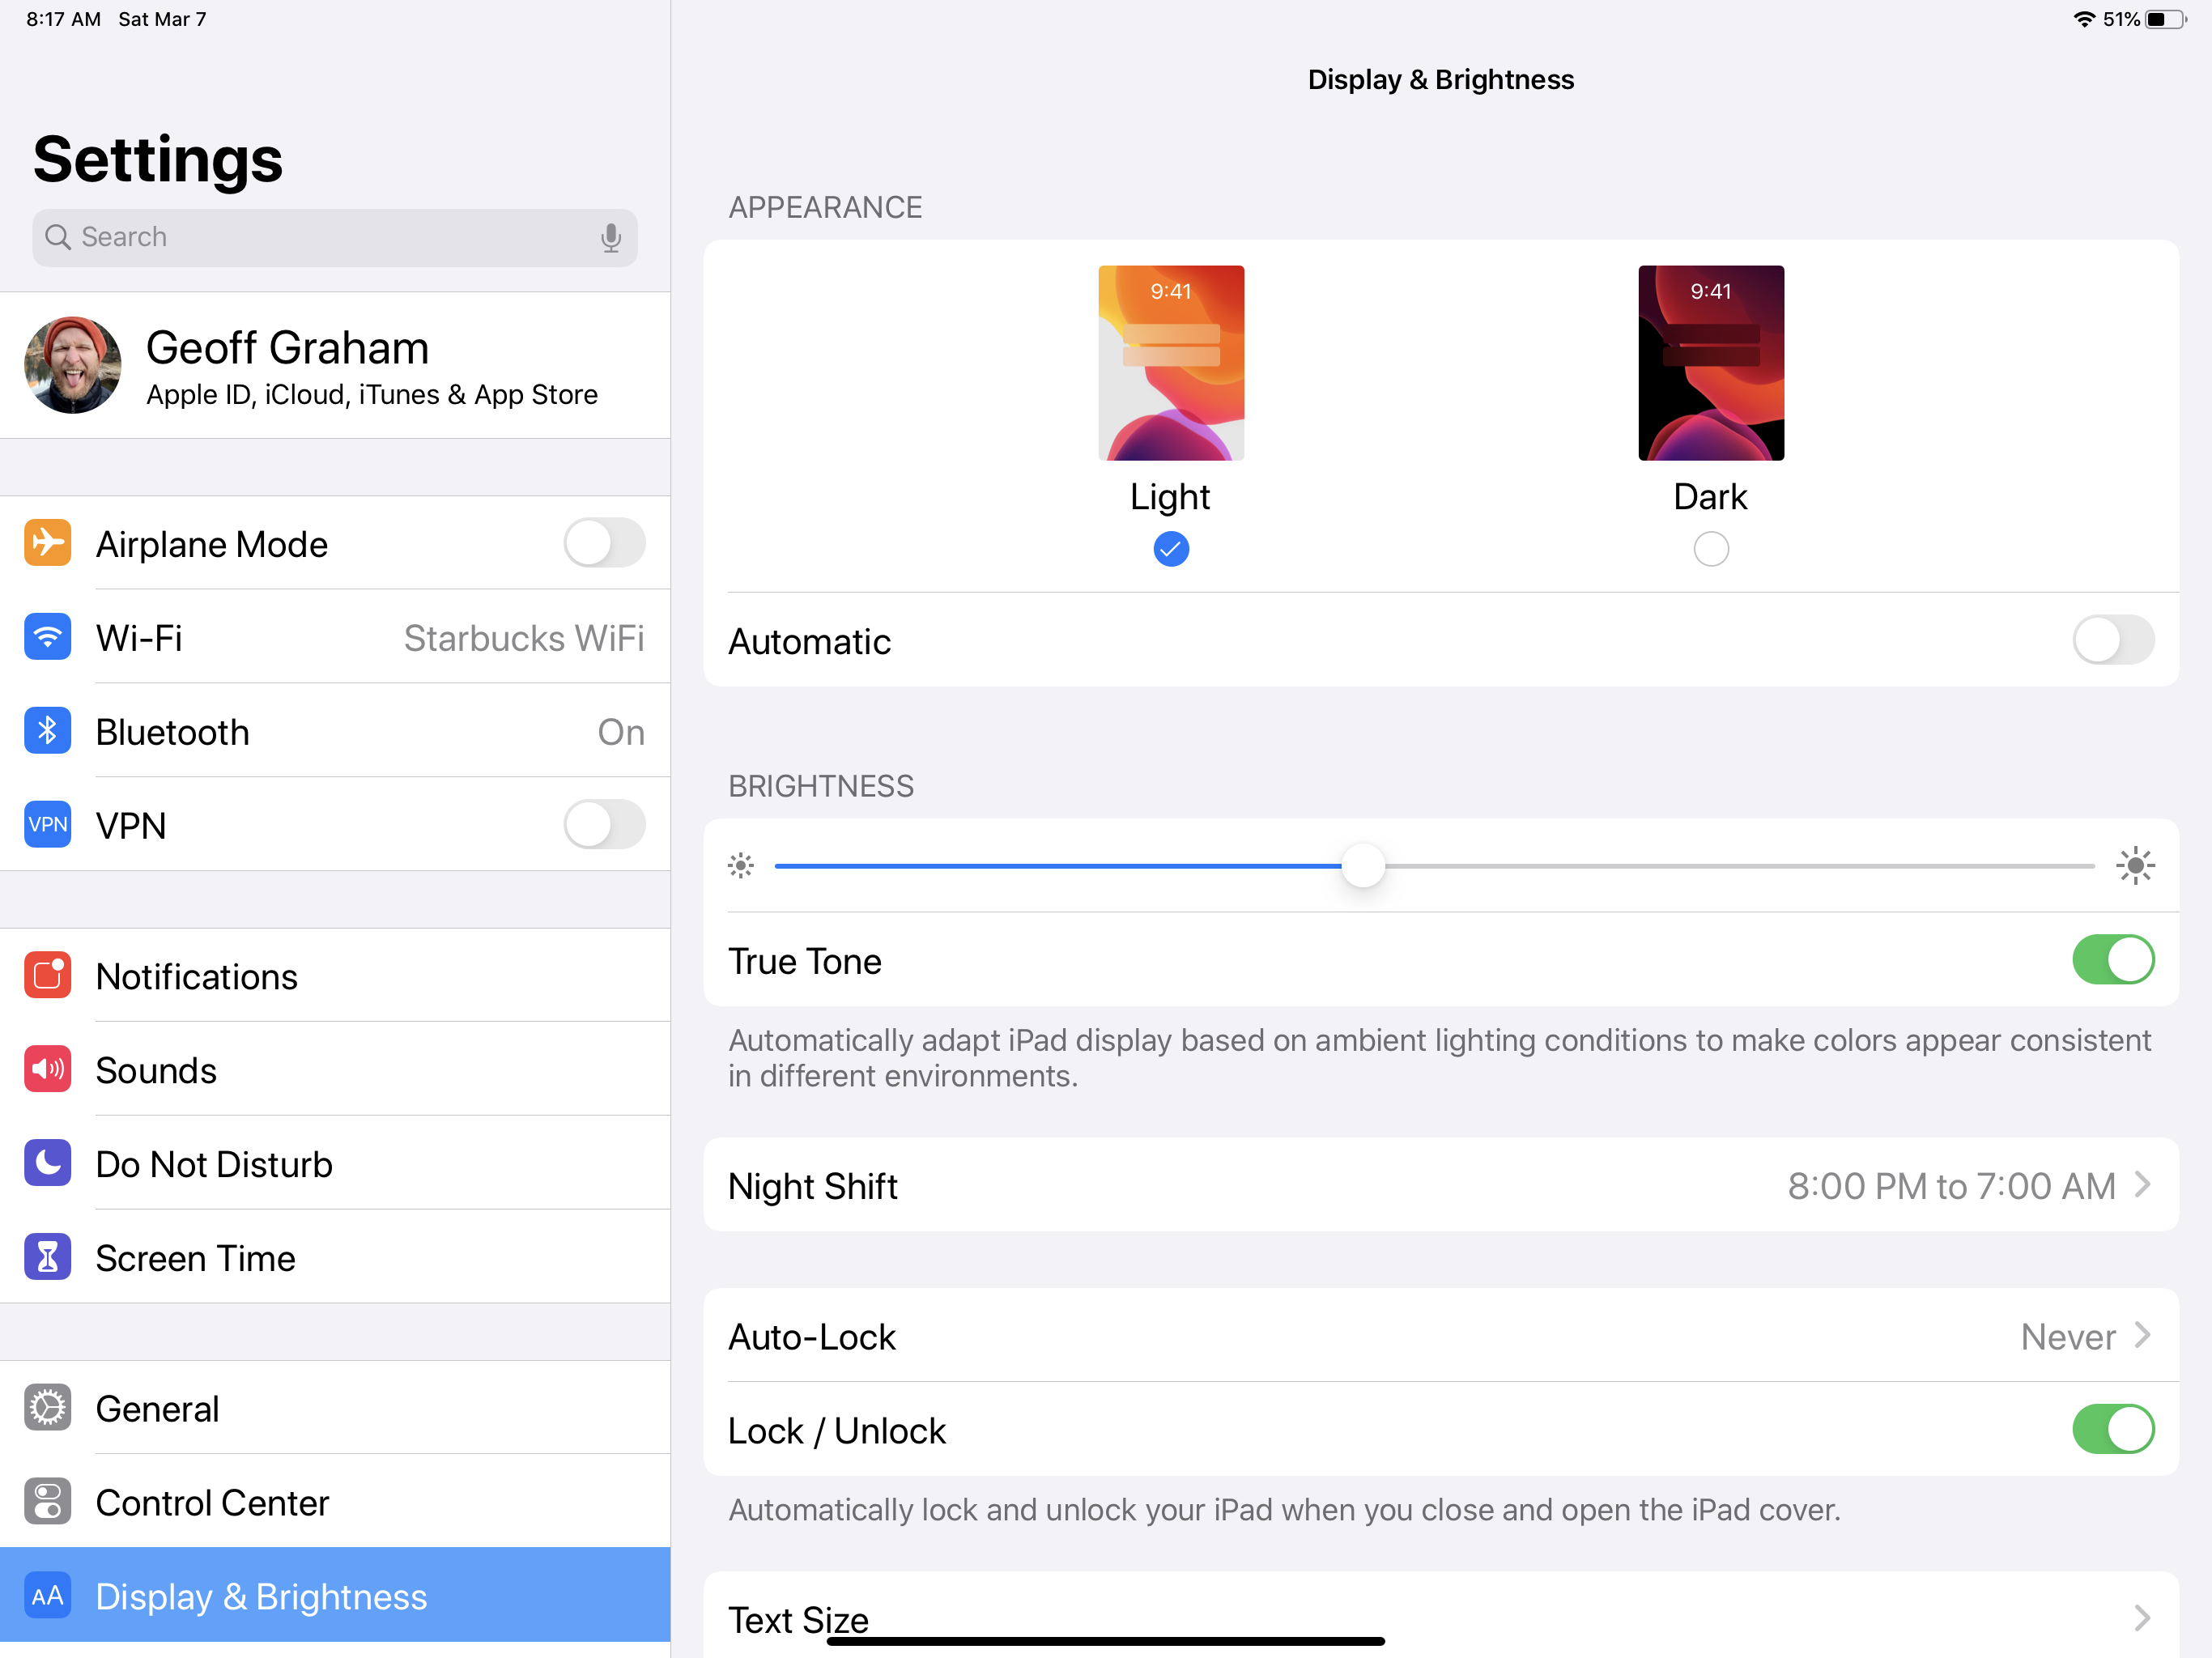The width and height of the screenshot is (2212, 1658).
Task: Turn off Lock / Unlock switch
Action: coord(2113,1430)
